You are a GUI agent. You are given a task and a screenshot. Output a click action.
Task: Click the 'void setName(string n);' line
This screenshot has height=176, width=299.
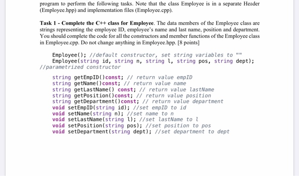point(88,114)
